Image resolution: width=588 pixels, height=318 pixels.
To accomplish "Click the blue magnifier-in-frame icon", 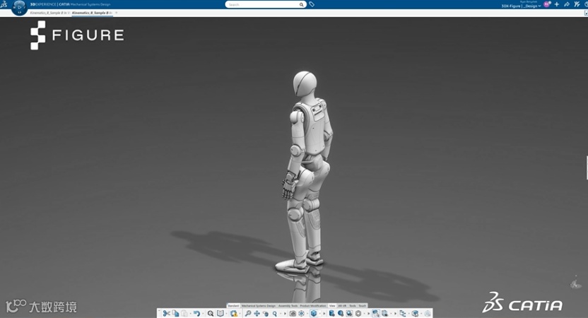I will click(x=349, y=314).
